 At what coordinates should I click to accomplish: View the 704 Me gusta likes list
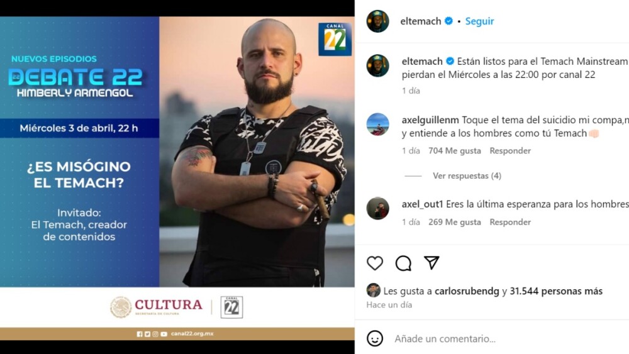click(x=455, y=151)
